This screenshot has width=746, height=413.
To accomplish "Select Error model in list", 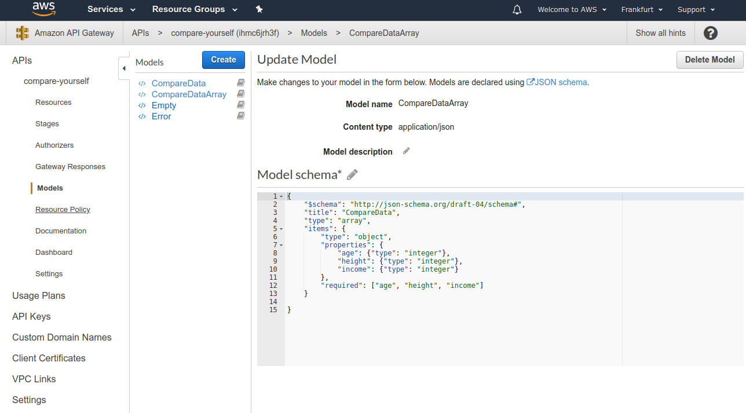I will [x=161, y=116].
